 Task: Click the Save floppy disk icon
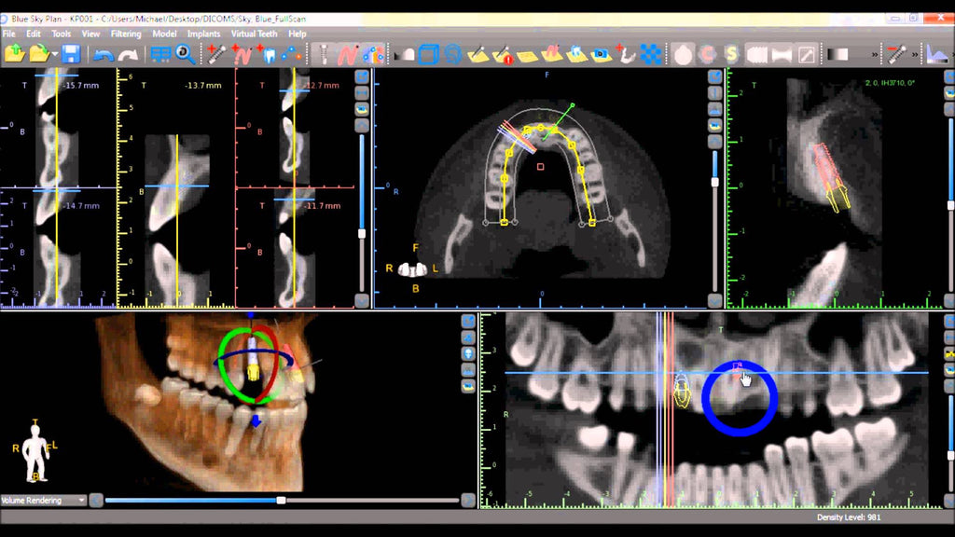[71, 55]
